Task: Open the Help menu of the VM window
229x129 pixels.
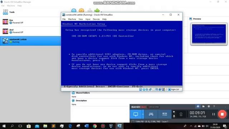Action: (104, 19)
